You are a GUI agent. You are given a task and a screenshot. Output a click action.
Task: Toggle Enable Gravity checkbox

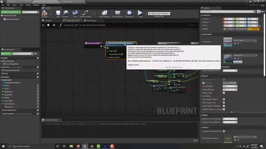224,93
